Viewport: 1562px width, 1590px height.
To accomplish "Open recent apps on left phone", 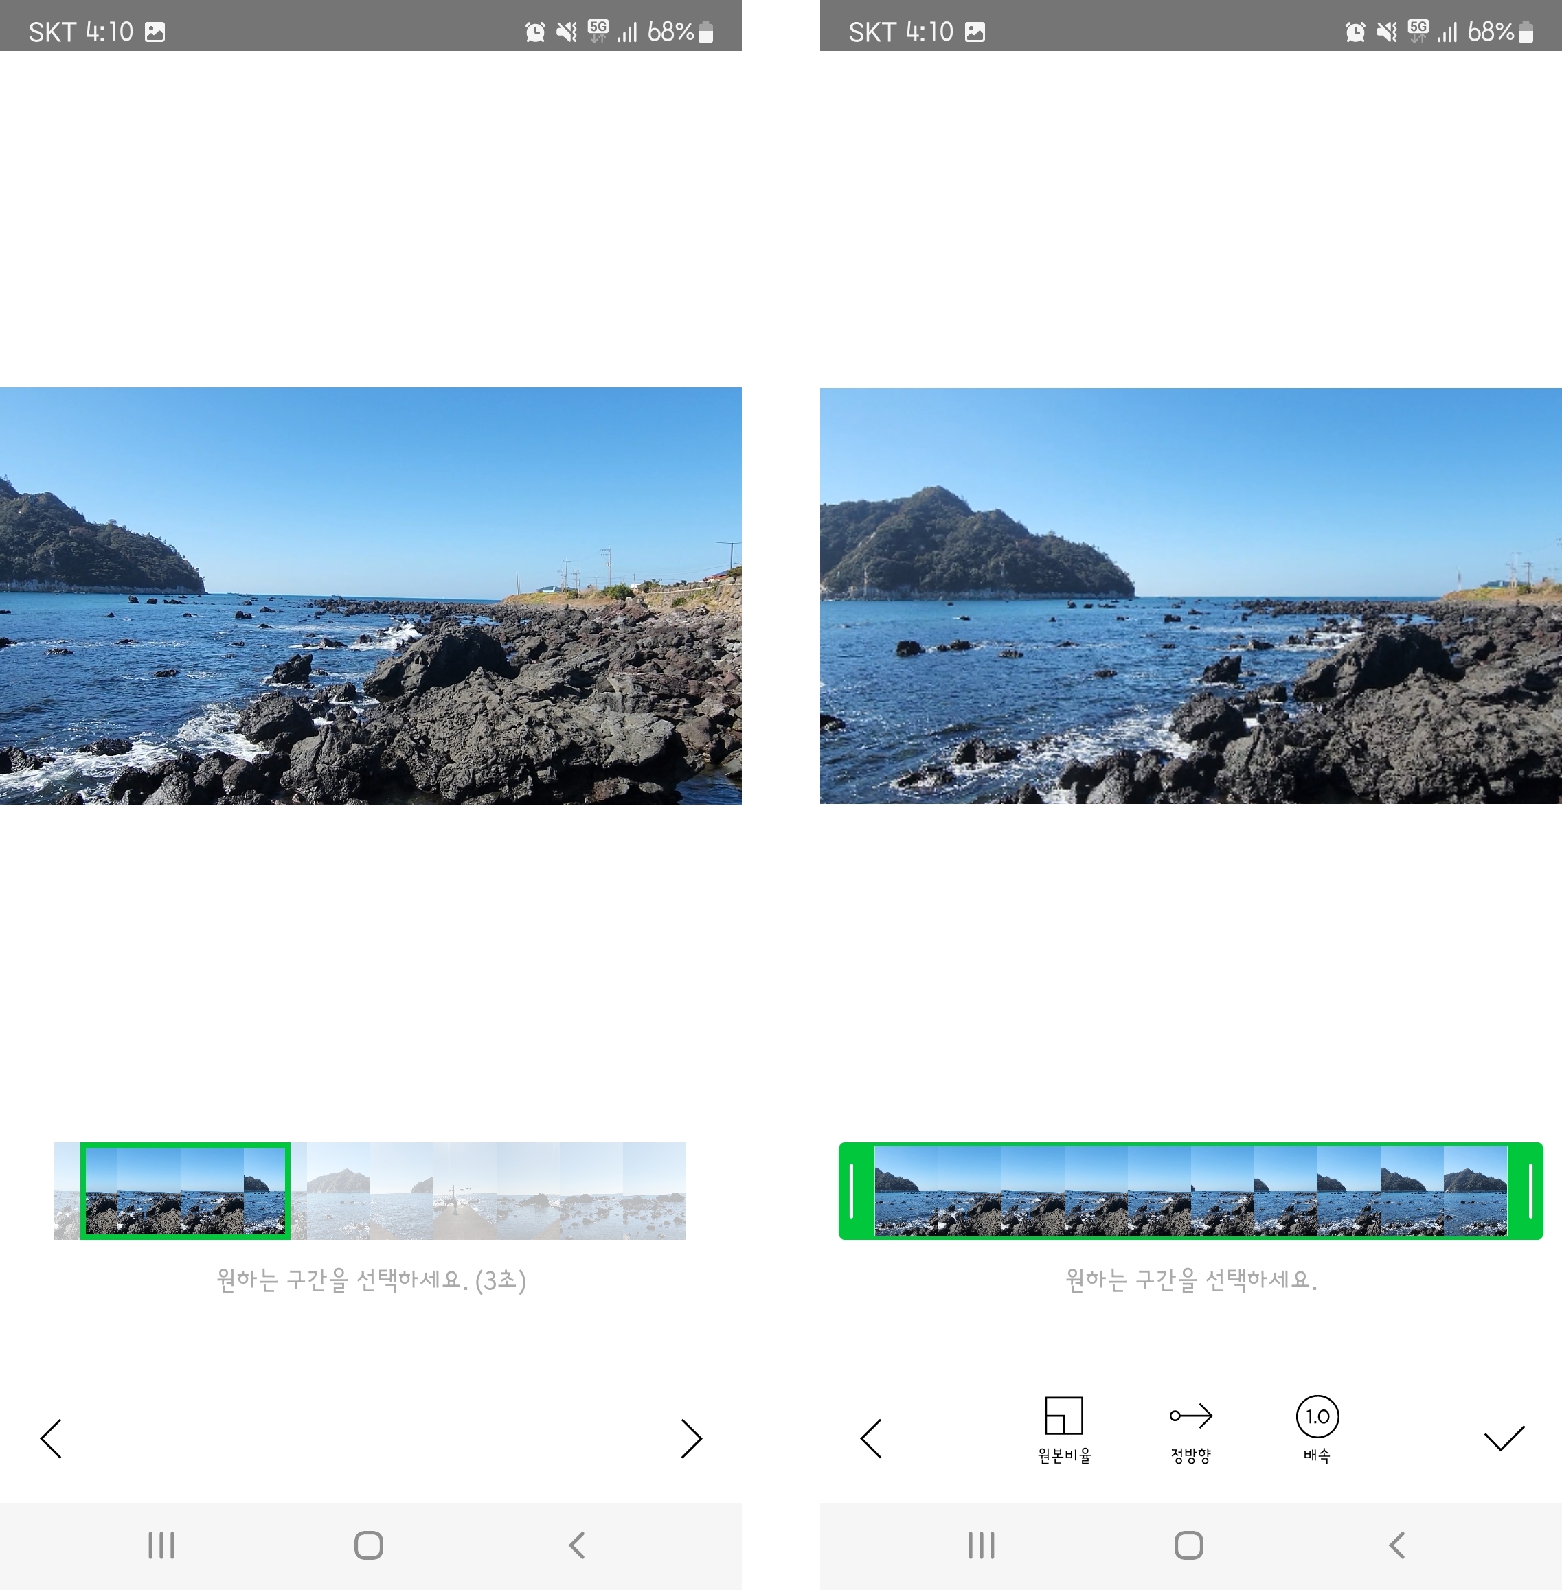I will coord(161,1545).
